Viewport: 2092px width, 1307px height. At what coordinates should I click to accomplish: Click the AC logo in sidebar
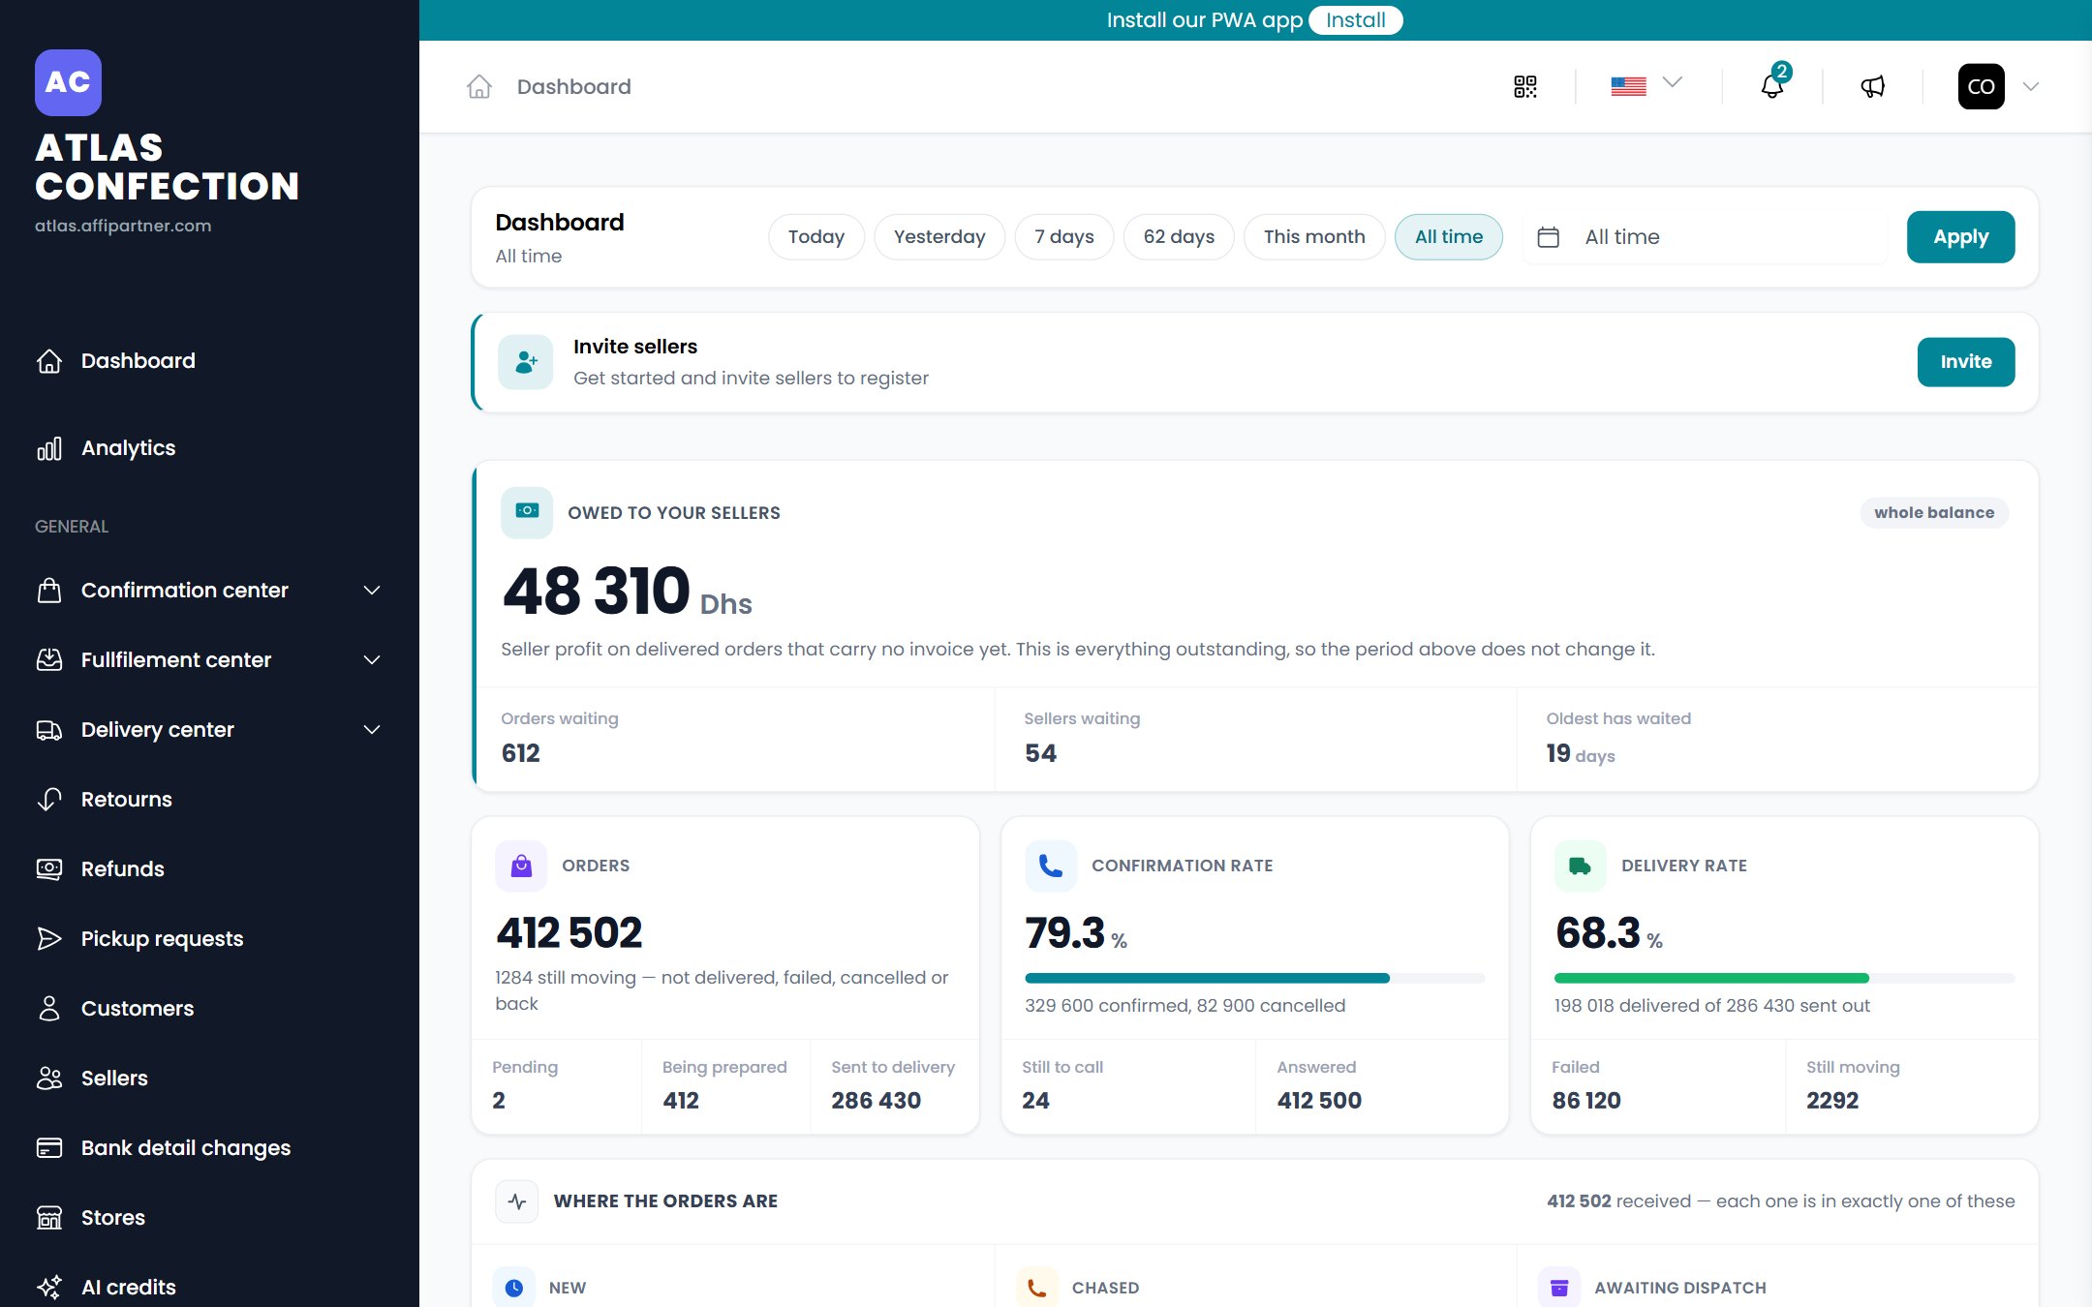[x=68, y=82]
